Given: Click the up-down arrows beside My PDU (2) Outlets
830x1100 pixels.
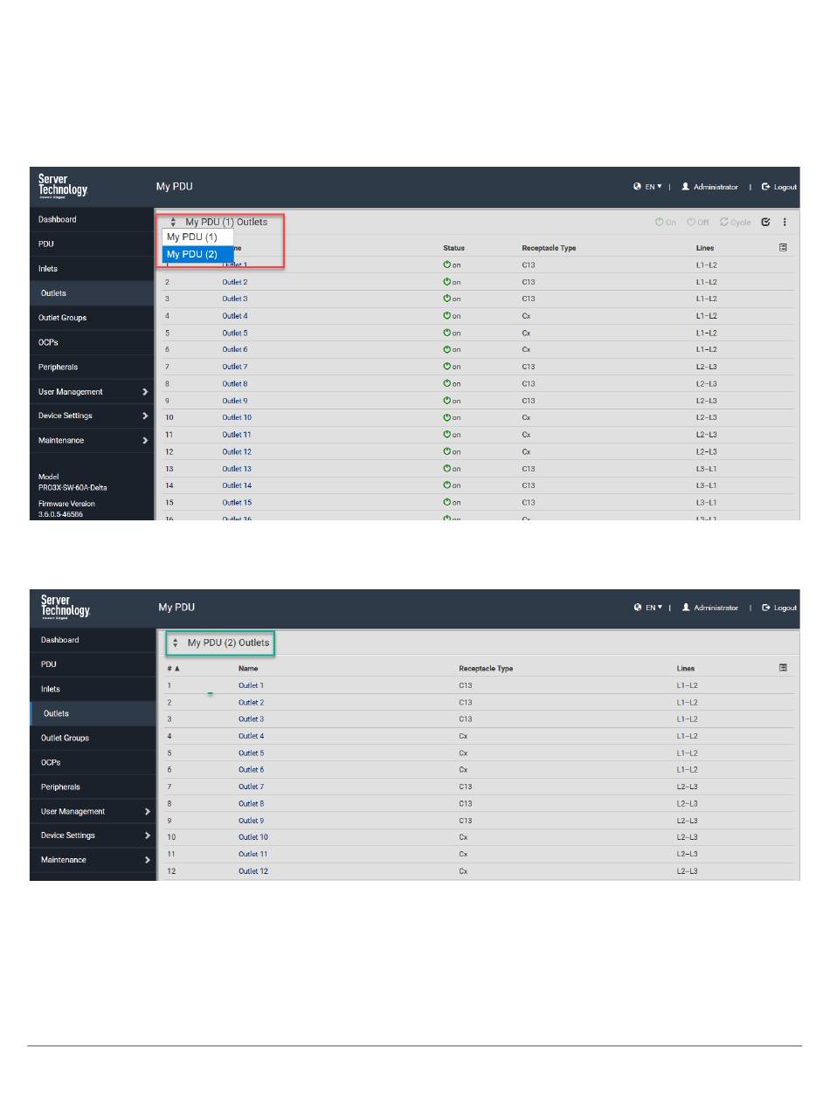Looking at the screenshot, I should click(x=175, y=643).
